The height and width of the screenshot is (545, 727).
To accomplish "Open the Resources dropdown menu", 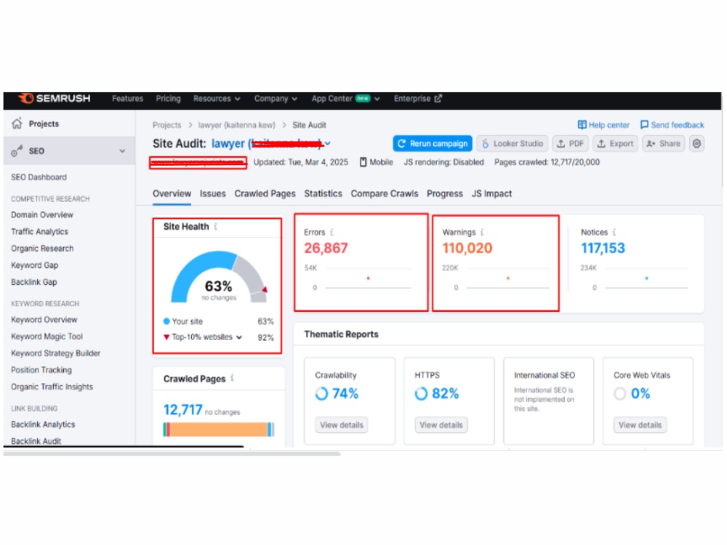I will [217, 98].
